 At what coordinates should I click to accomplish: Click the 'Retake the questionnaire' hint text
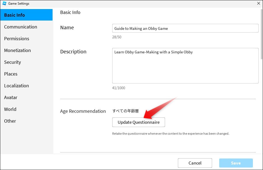click(170, 134)
